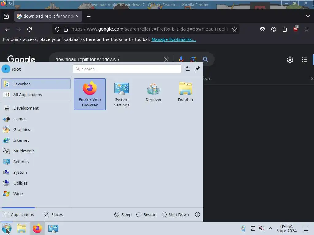Open the Firefox hamburger menu
Image resolution: width=314 pixels, height=235 pixels.
coord(307,29)
